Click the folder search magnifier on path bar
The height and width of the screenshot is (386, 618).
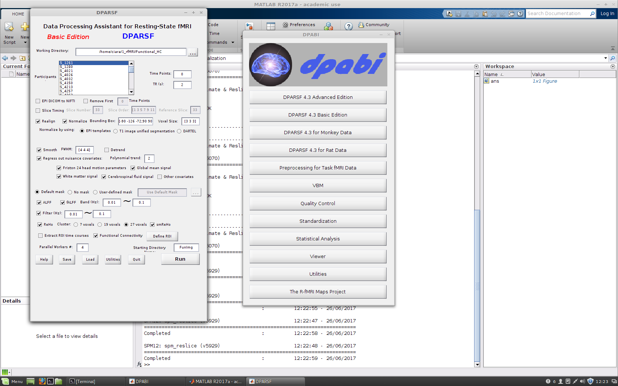click(612, 58)
